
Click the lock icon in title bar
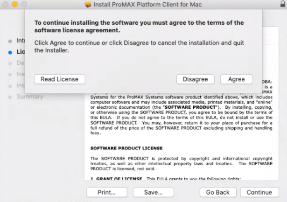coord(283,4)
